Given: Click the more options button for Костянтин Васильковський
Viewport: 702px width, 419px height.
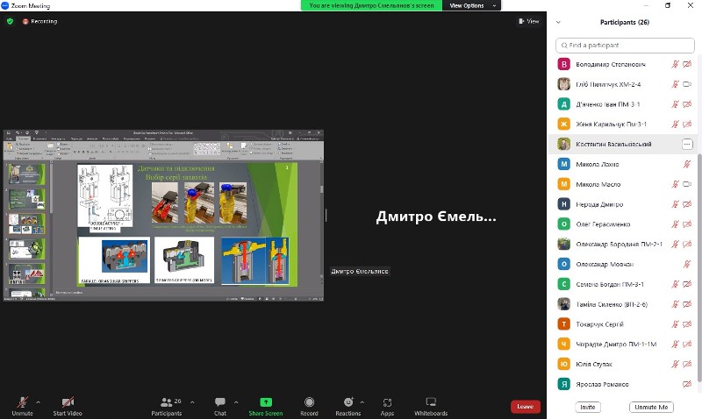Looking at the screenshot, I should tap(687, 144).
